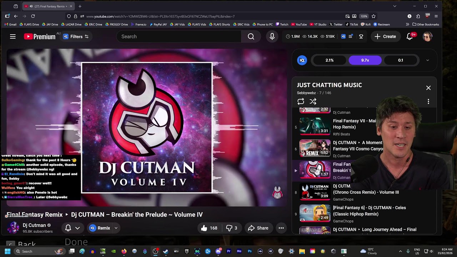457x257 pixels.
Task: Click the vidIQ trophy icon in header
Action: (361, 36)
